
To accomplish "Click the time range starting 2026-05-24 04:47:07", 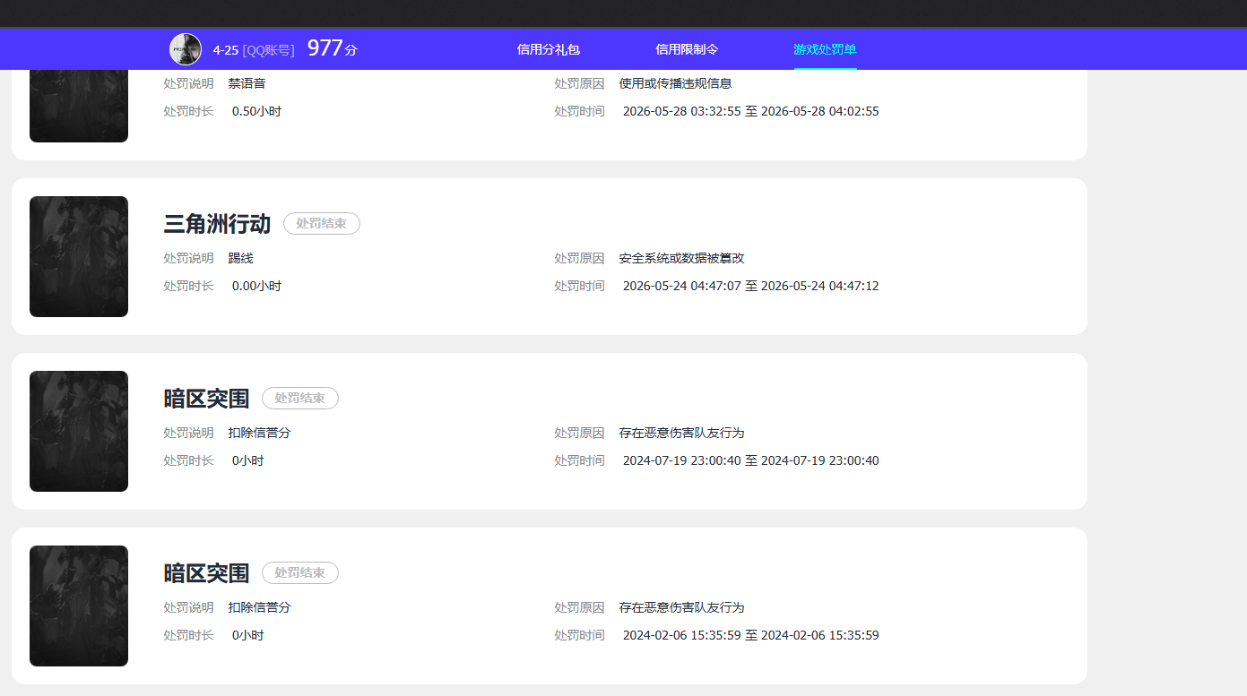I will pyautogui.click(x=750, y=286).
